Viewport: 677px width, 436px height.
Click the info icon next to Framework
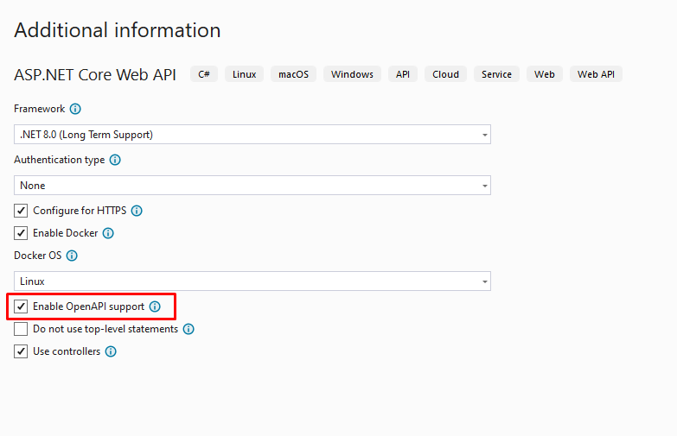75,109
